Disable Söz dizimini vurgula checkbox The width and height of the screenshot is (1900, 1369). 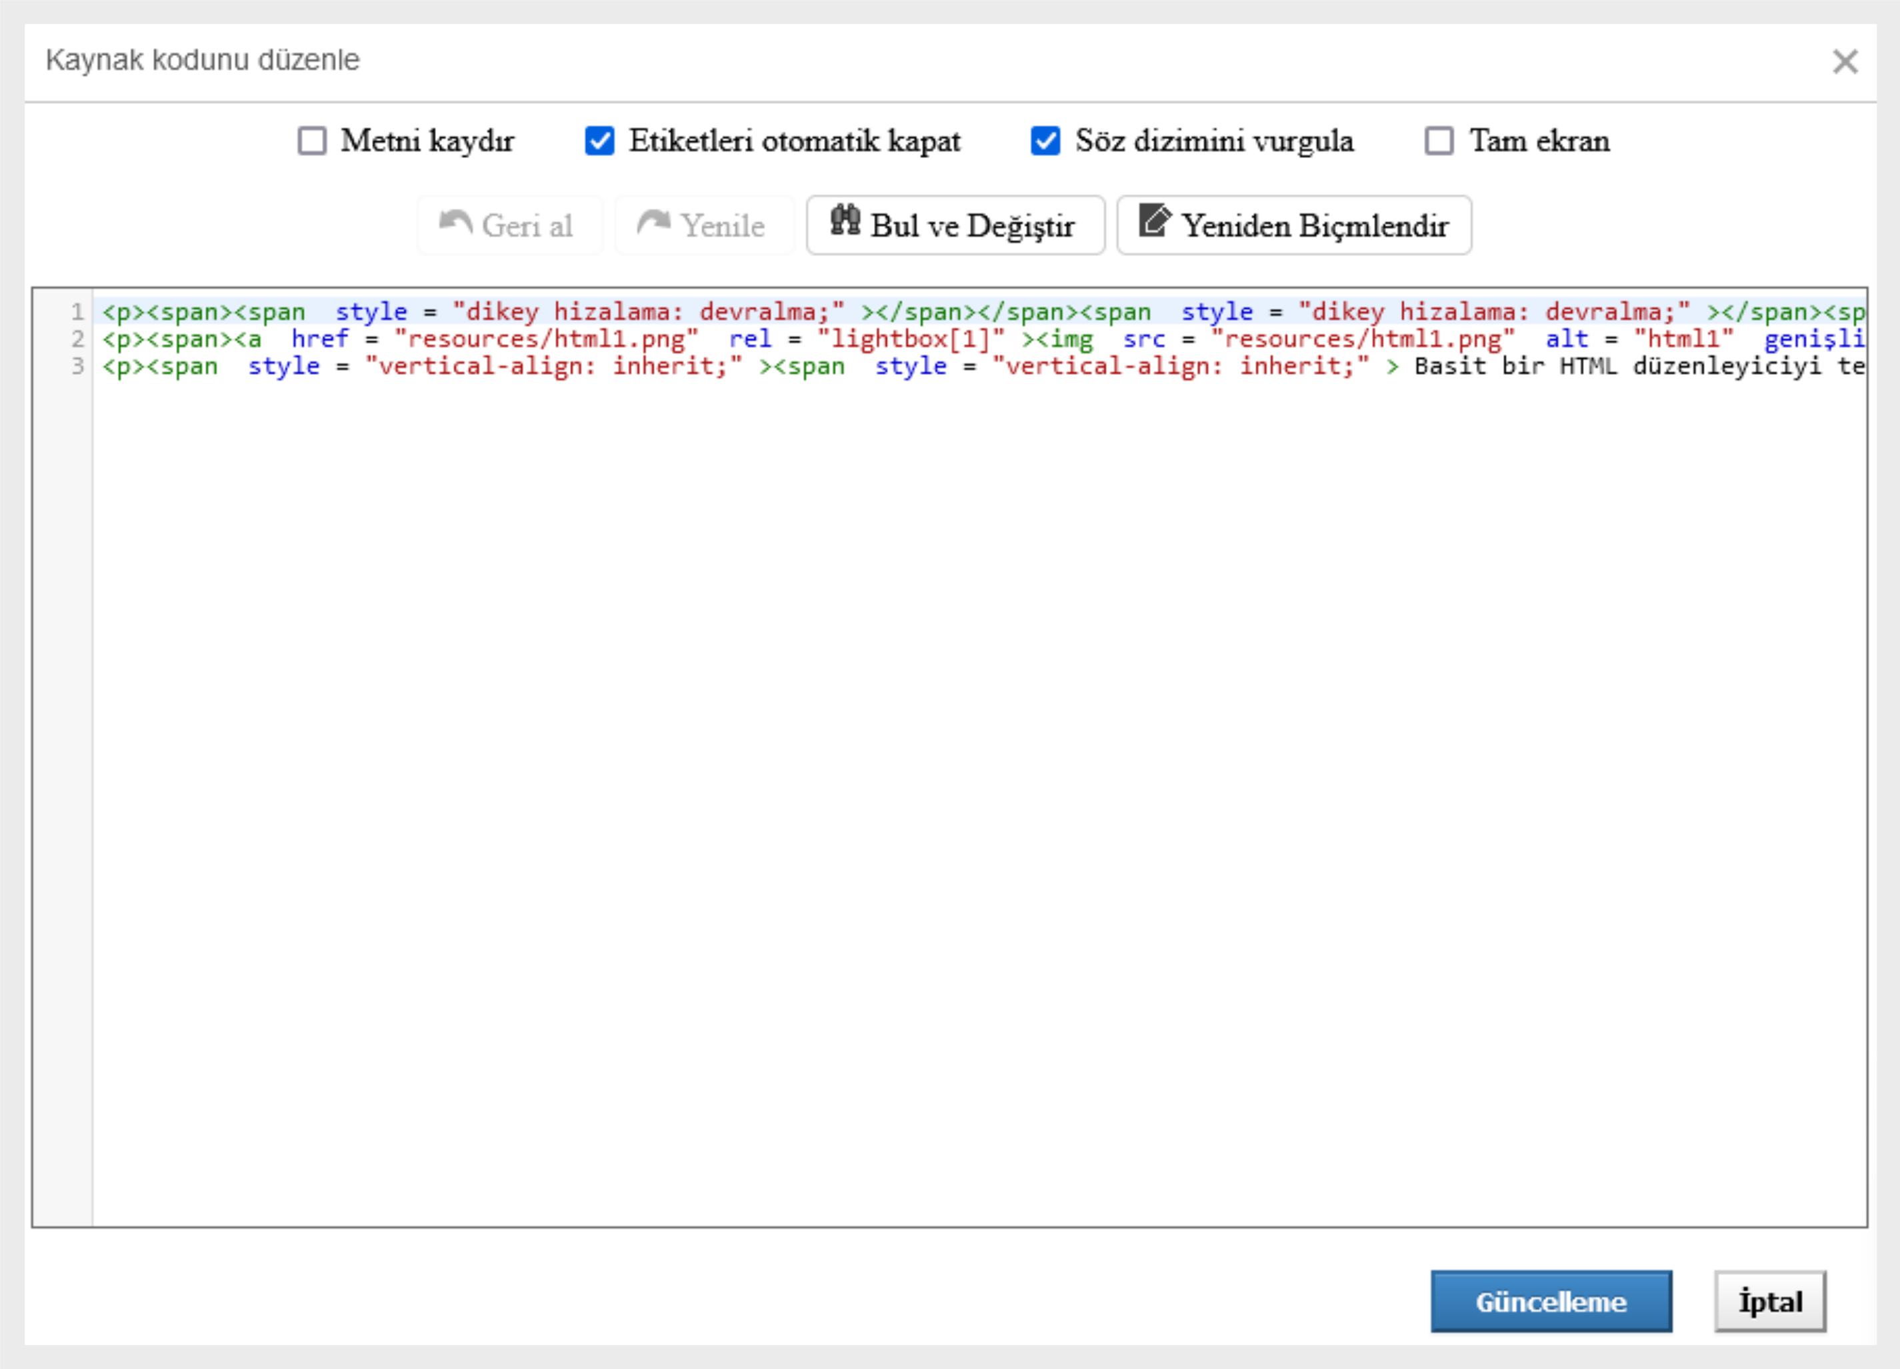click(x=1045, y=141)
